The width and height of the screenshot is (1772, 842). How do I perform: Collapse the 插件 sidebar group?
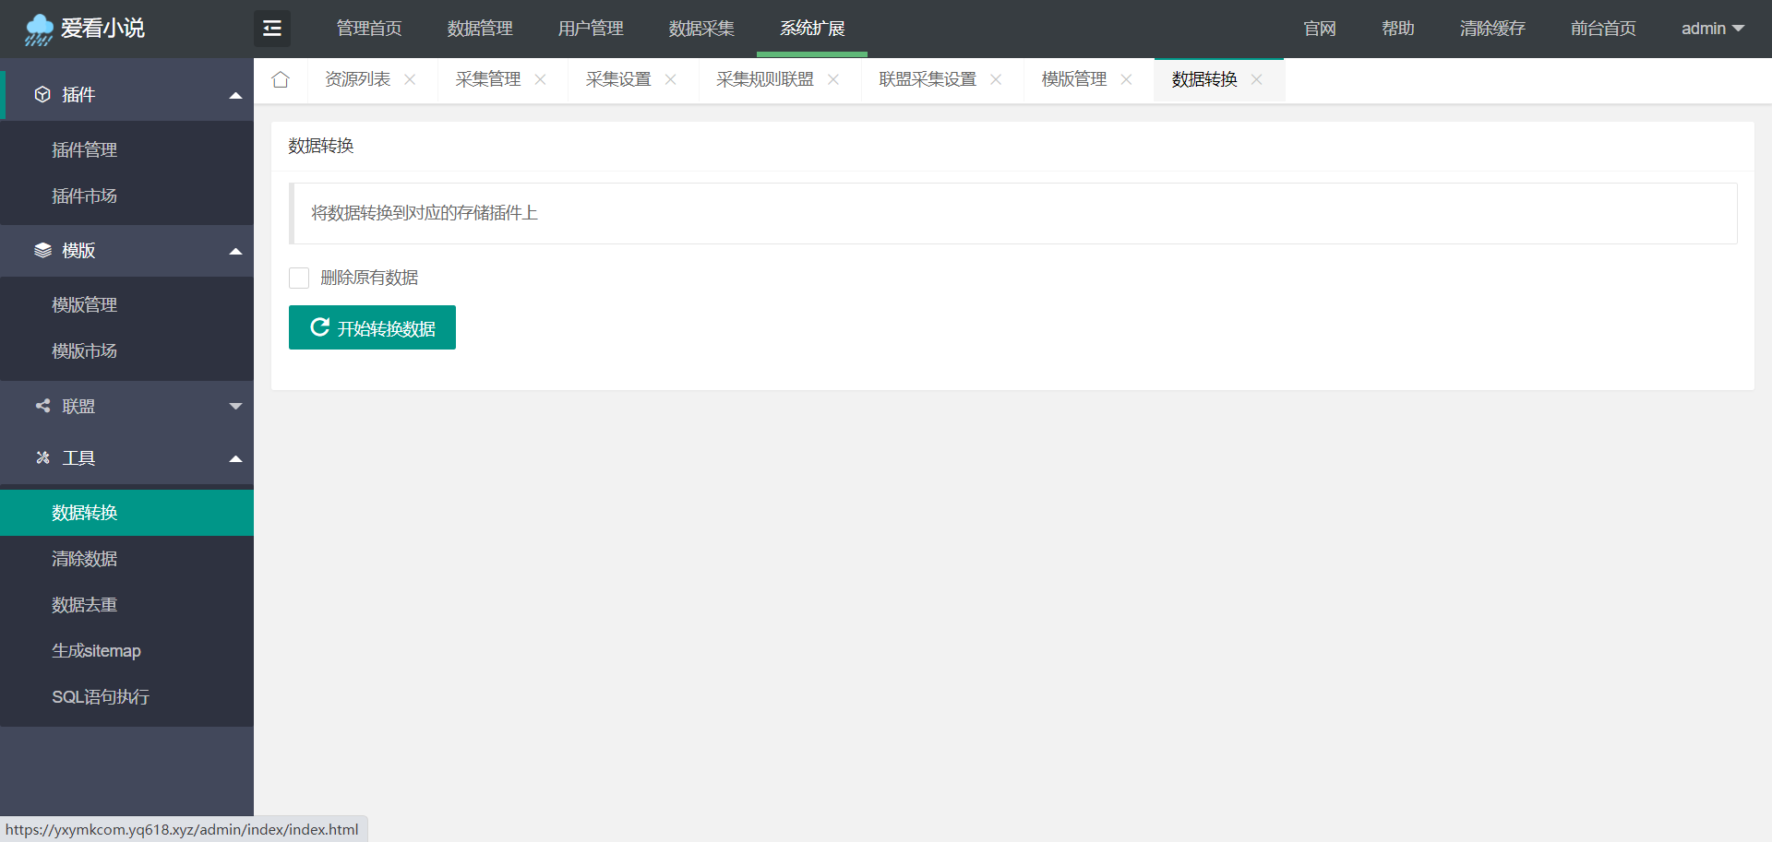(126, 95)
